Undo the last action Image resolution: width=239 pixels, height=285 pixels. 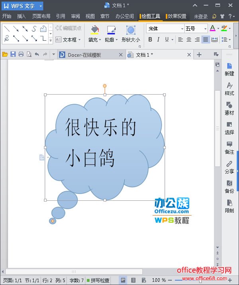37,54
